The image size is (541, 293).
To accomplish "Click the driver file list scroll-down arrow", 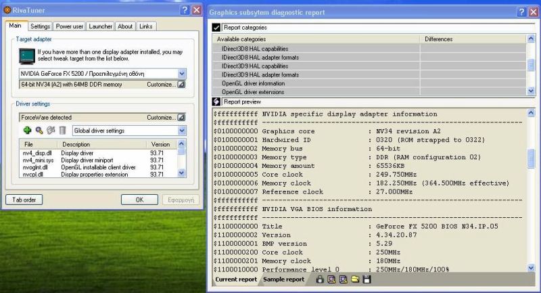I will 181,173.
